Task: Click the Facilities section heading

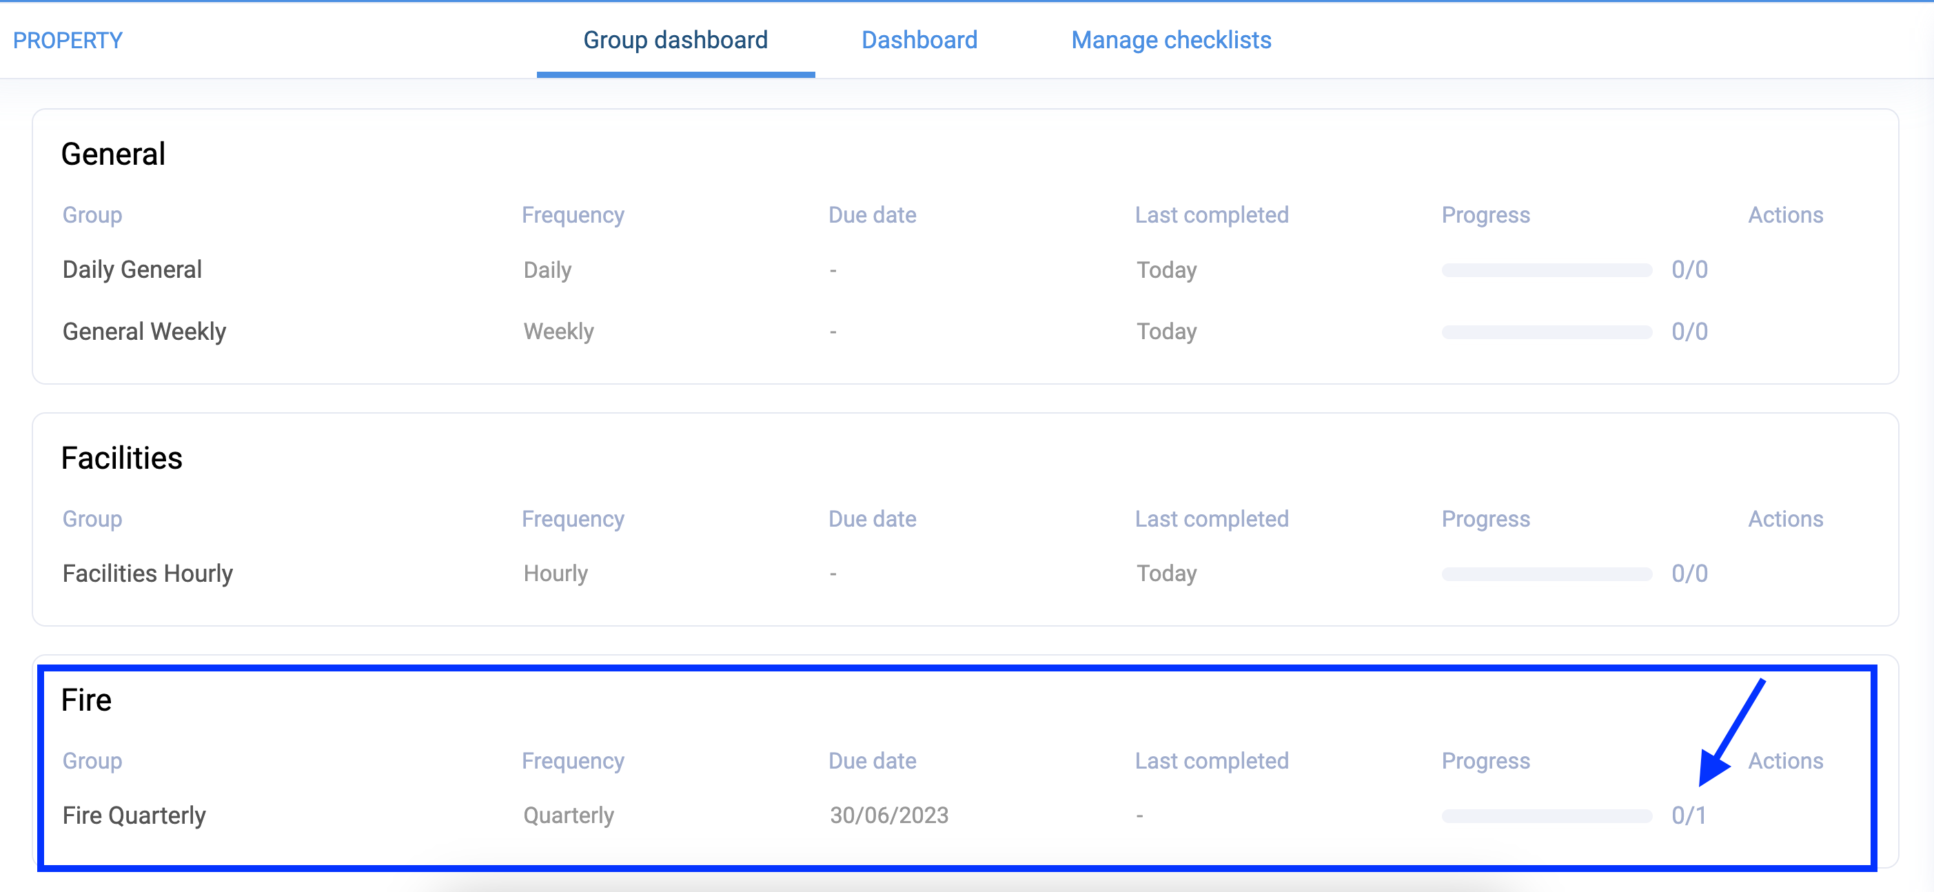Action: click(123, 457)
